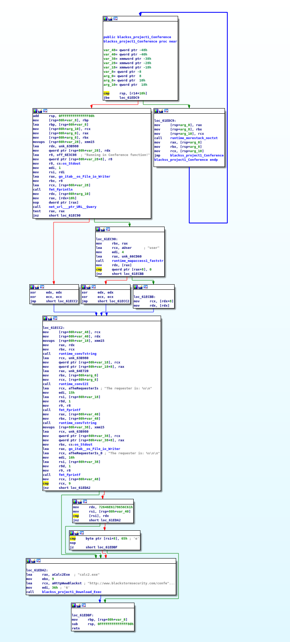This screenshot has width=290, height=642.
Task: Click the pencil icon on loc_61EDA2 node
Action: coord(33,561)
